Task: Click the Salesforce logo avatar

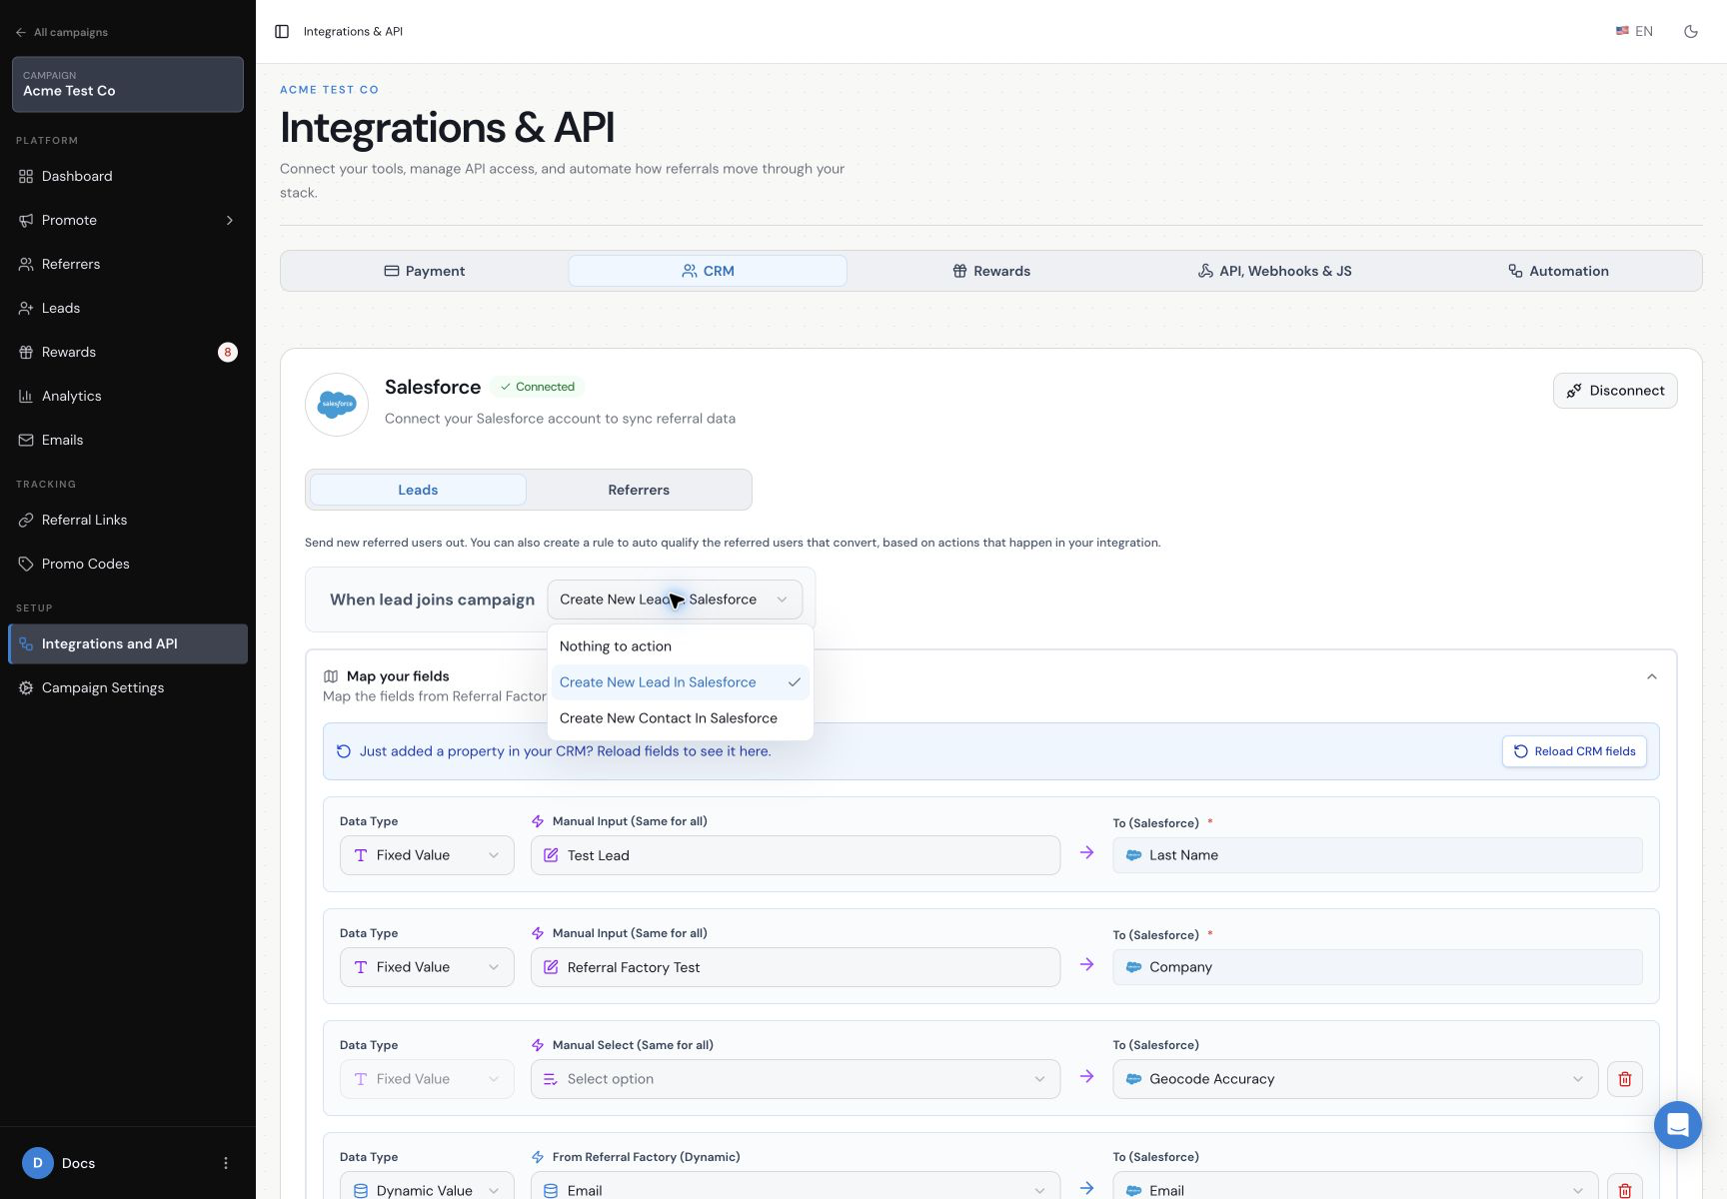Action: [337, 405]
